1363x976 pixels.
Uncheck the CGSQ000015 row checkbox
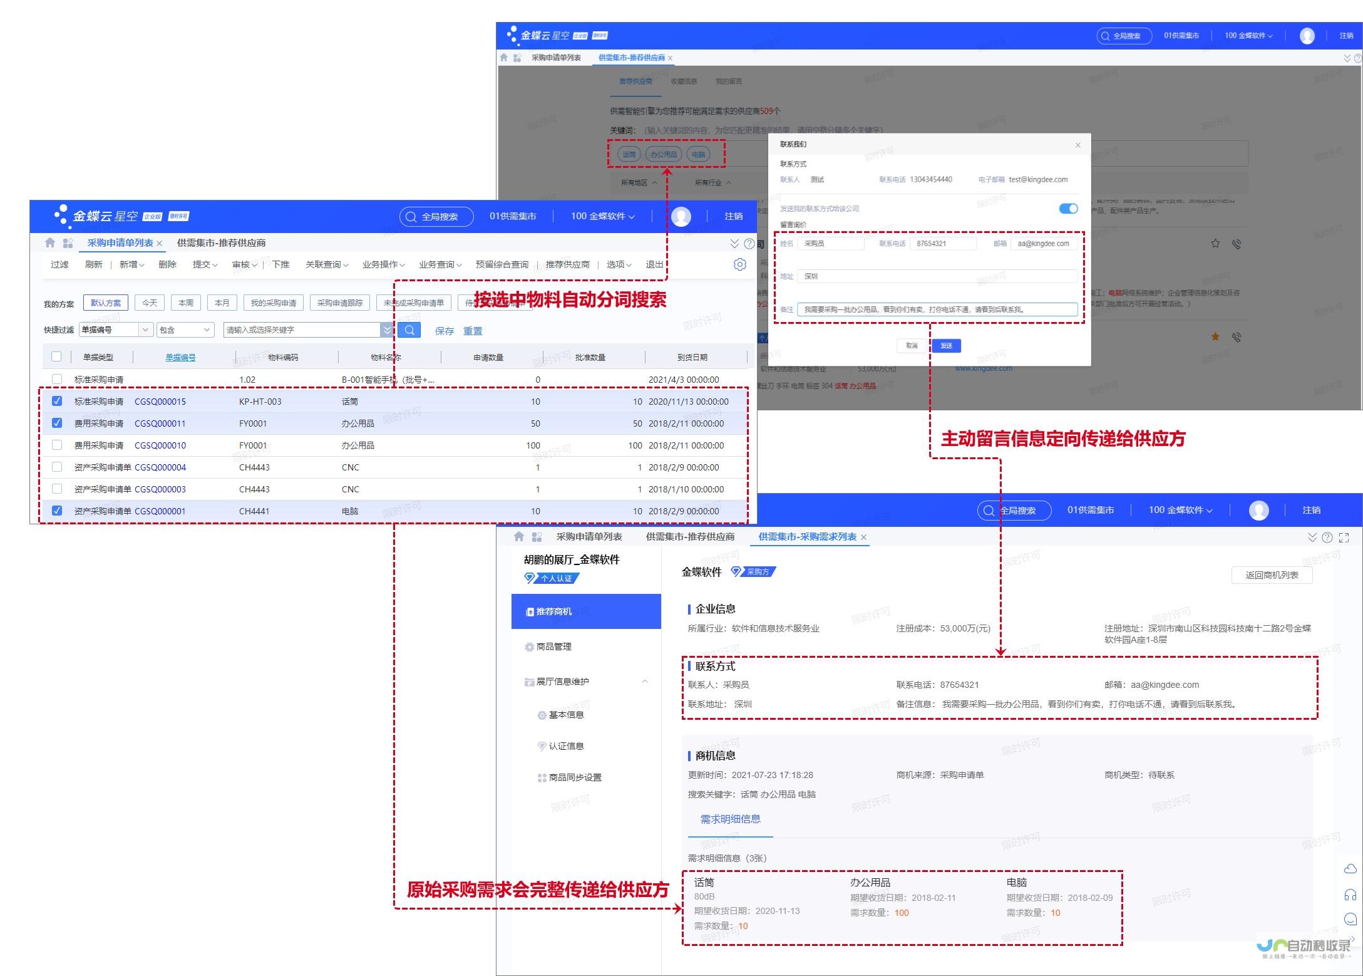click(57, 401)
